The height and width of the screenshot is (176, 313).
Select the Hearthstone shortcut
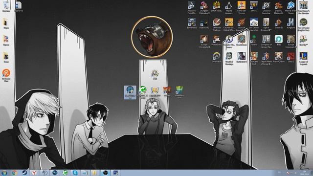pos(241,41)
